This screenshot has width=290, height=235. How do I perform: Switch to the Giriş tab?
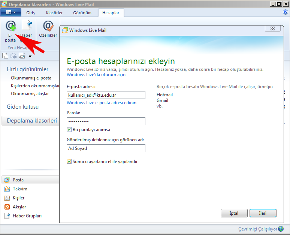(30, 13)
